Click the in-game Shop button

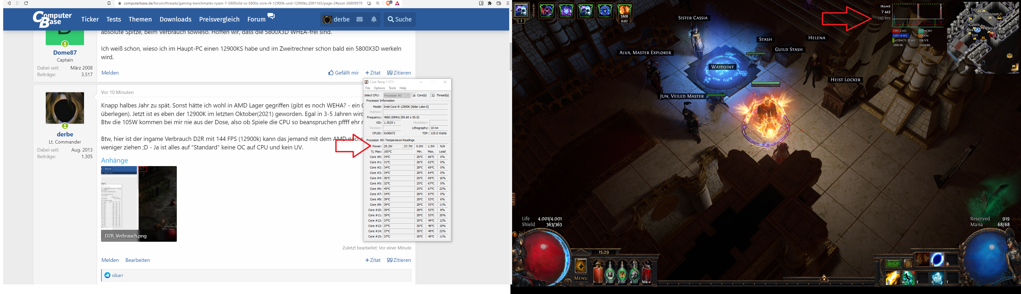893,263
